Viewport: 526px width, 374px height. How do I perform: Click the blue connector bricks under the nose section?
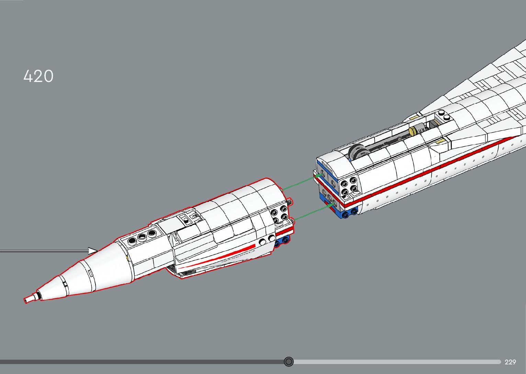click(282, 242)
